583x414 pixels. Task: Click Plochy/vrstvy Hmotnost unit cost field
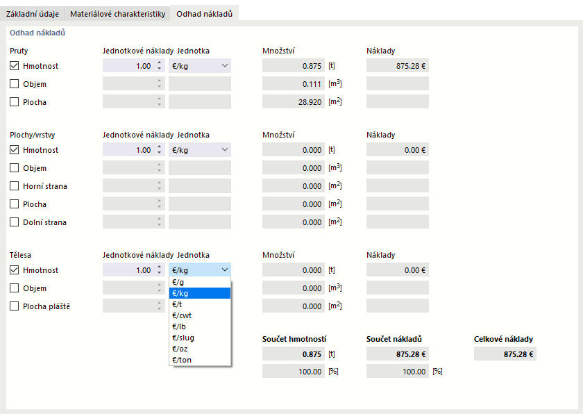click(128, 150)
